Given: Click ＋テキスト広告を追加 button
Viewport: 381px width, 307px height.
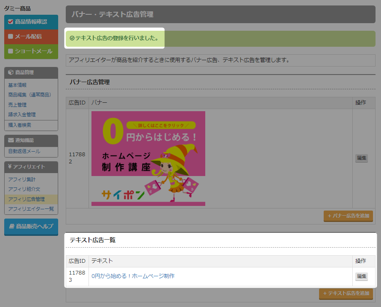Looking at the screenshot, I should (346, 294).
